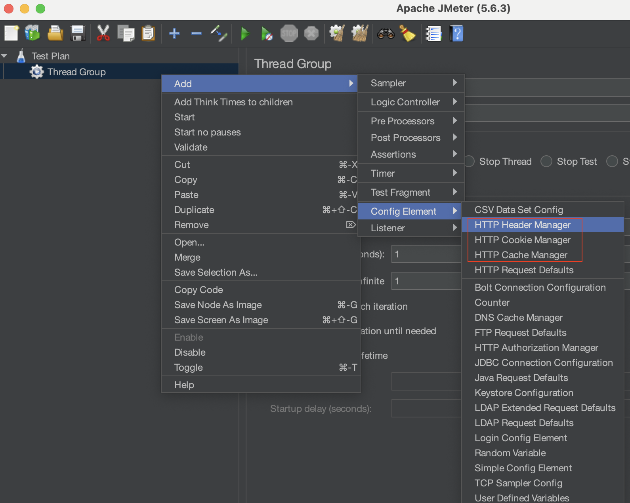The width and height of the screenshot is (630, 503).
Task: Click the Reset Search brush icon
Action: click(407, 33)
